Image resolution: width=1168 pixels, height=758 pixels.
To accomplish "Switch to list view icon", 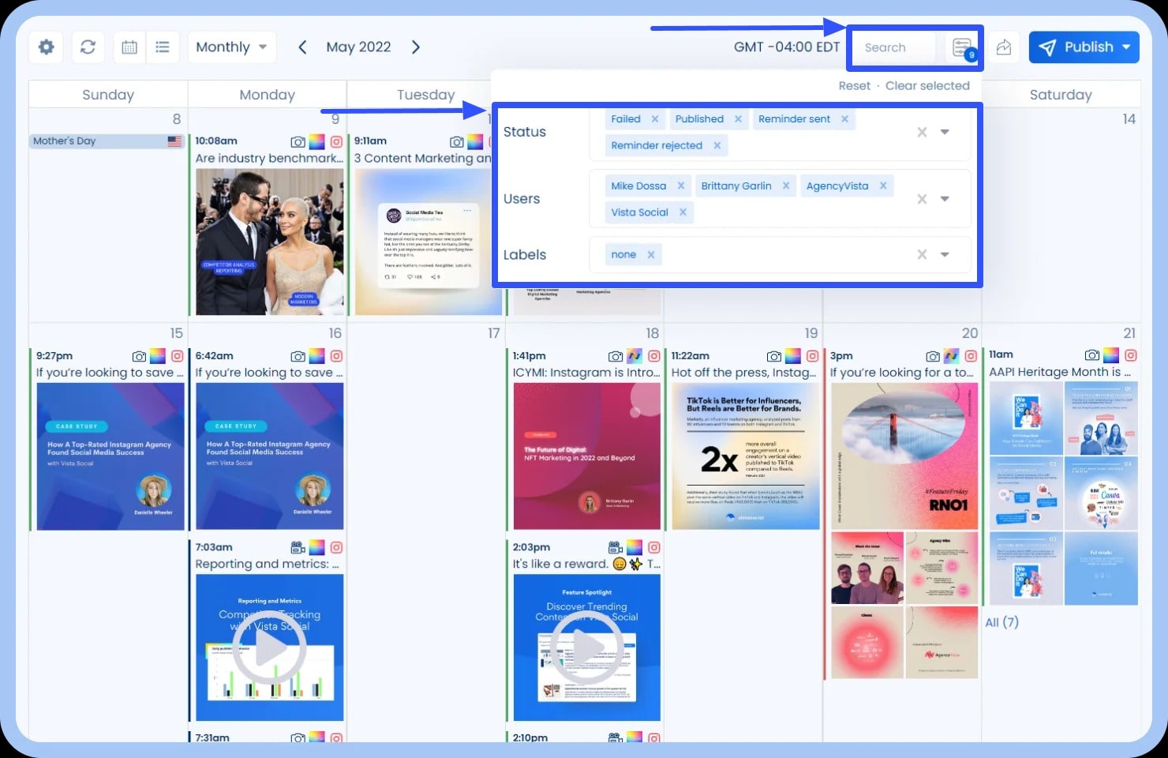I will coord(163,47).
